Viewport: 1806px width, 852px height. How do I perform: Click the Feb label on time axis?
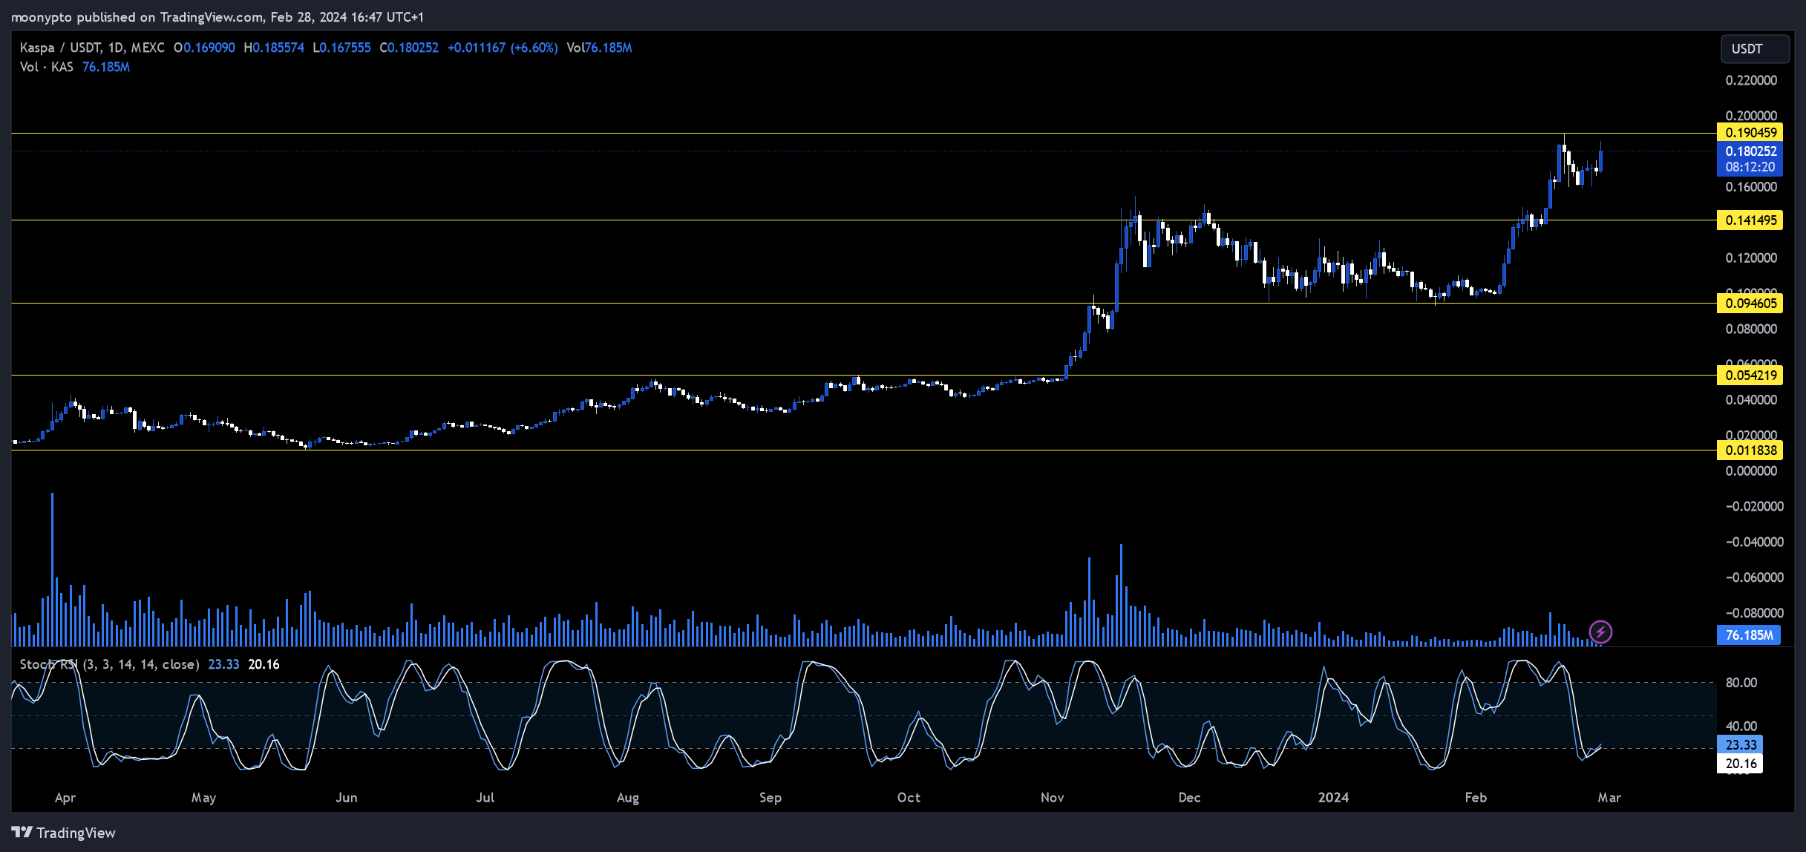(1476, 798)
